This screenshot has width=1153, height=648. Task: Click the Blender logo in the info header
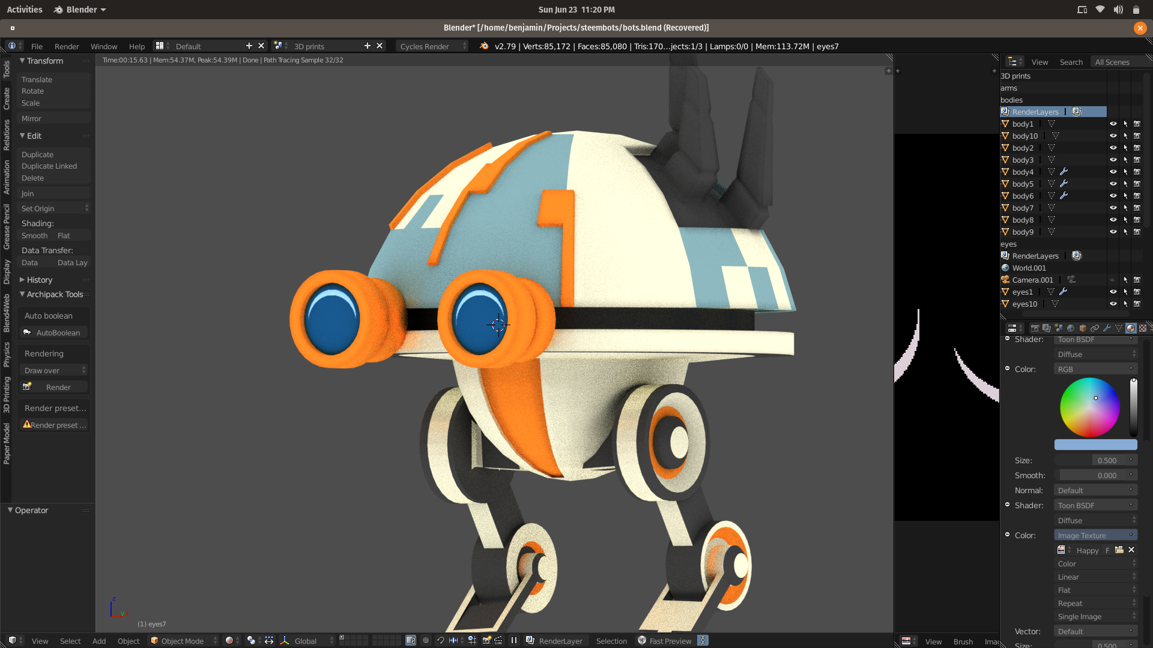point(484,46)
